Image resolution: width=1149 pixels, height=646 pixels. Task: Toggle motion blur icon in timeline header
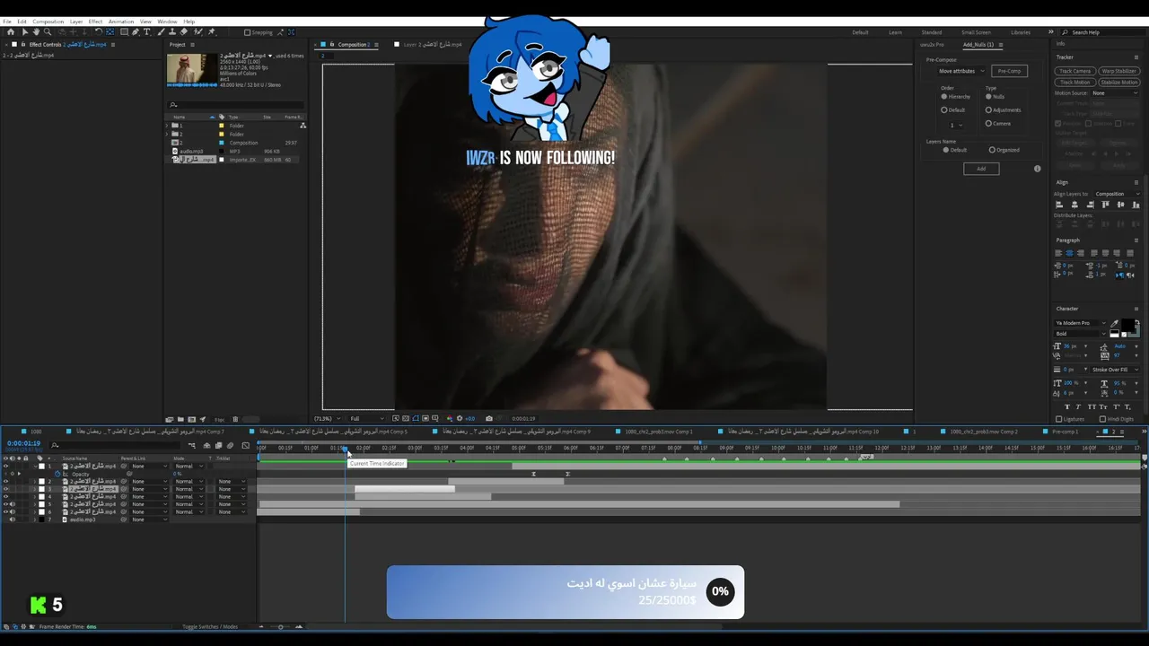230,446
